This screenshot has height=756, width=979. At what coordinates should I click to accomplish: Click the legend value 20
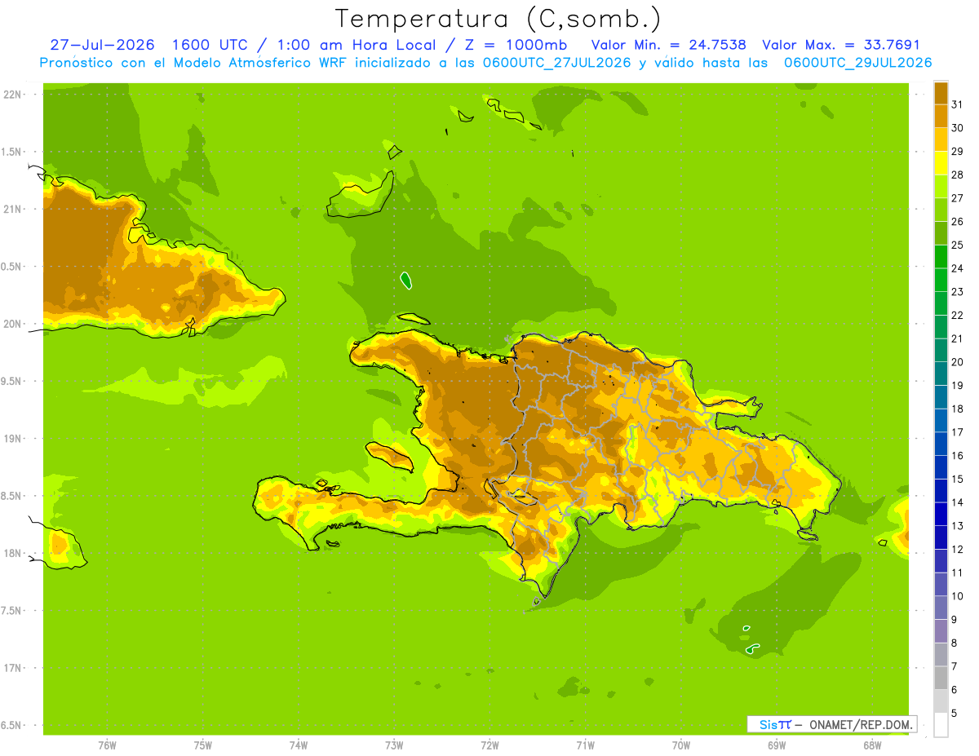click(957, 361)
